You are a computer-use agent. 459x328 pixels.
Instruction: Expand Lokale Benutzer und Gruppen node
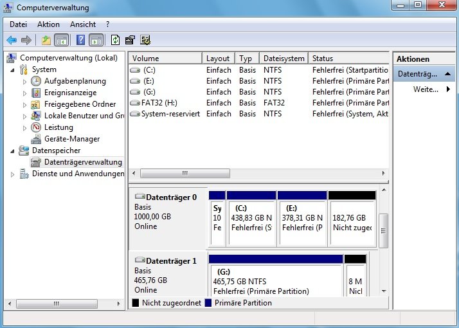(25, 116)
